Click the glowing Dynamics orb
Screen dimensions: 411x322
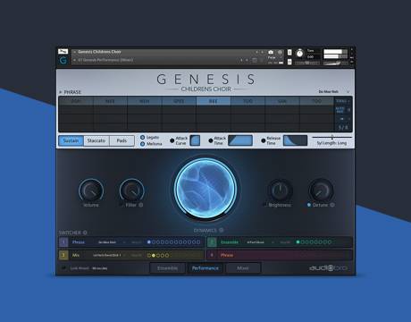(x=205, y=189)
